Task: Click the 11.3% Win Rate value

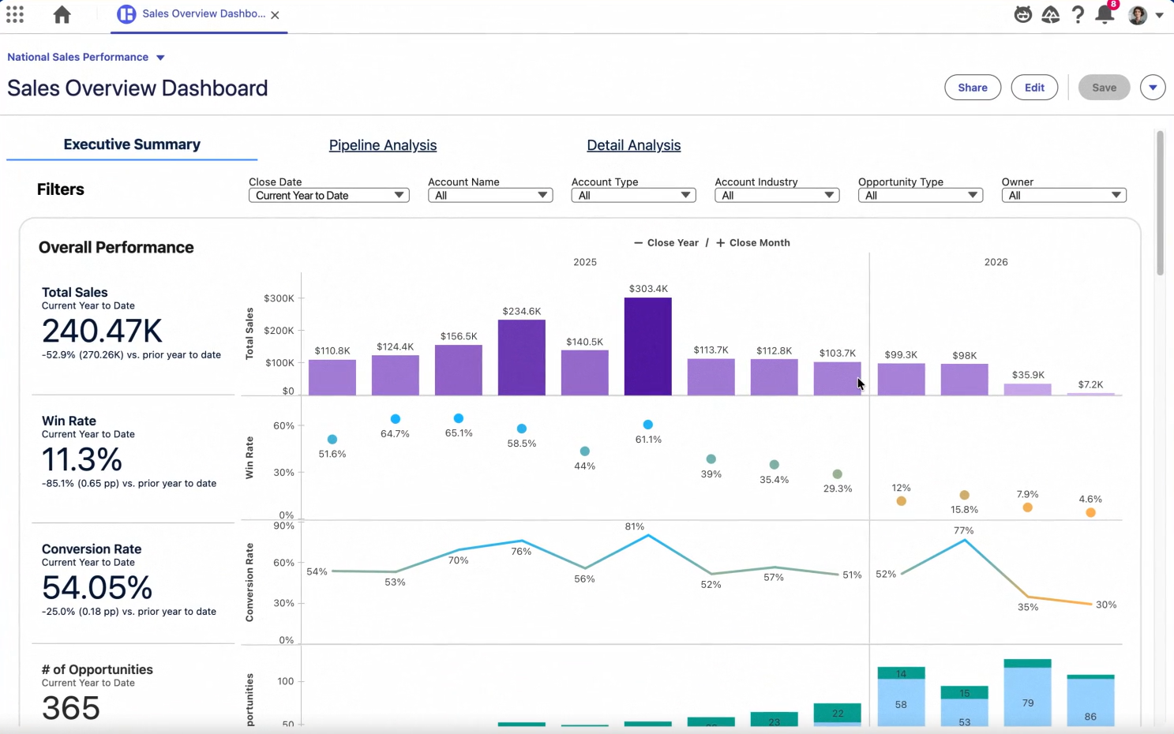Action: [82, 459]
